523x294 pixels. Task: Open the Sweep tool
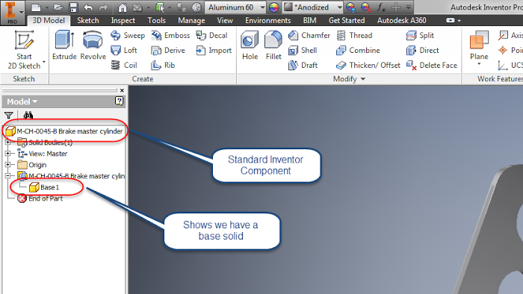(128, 35)
